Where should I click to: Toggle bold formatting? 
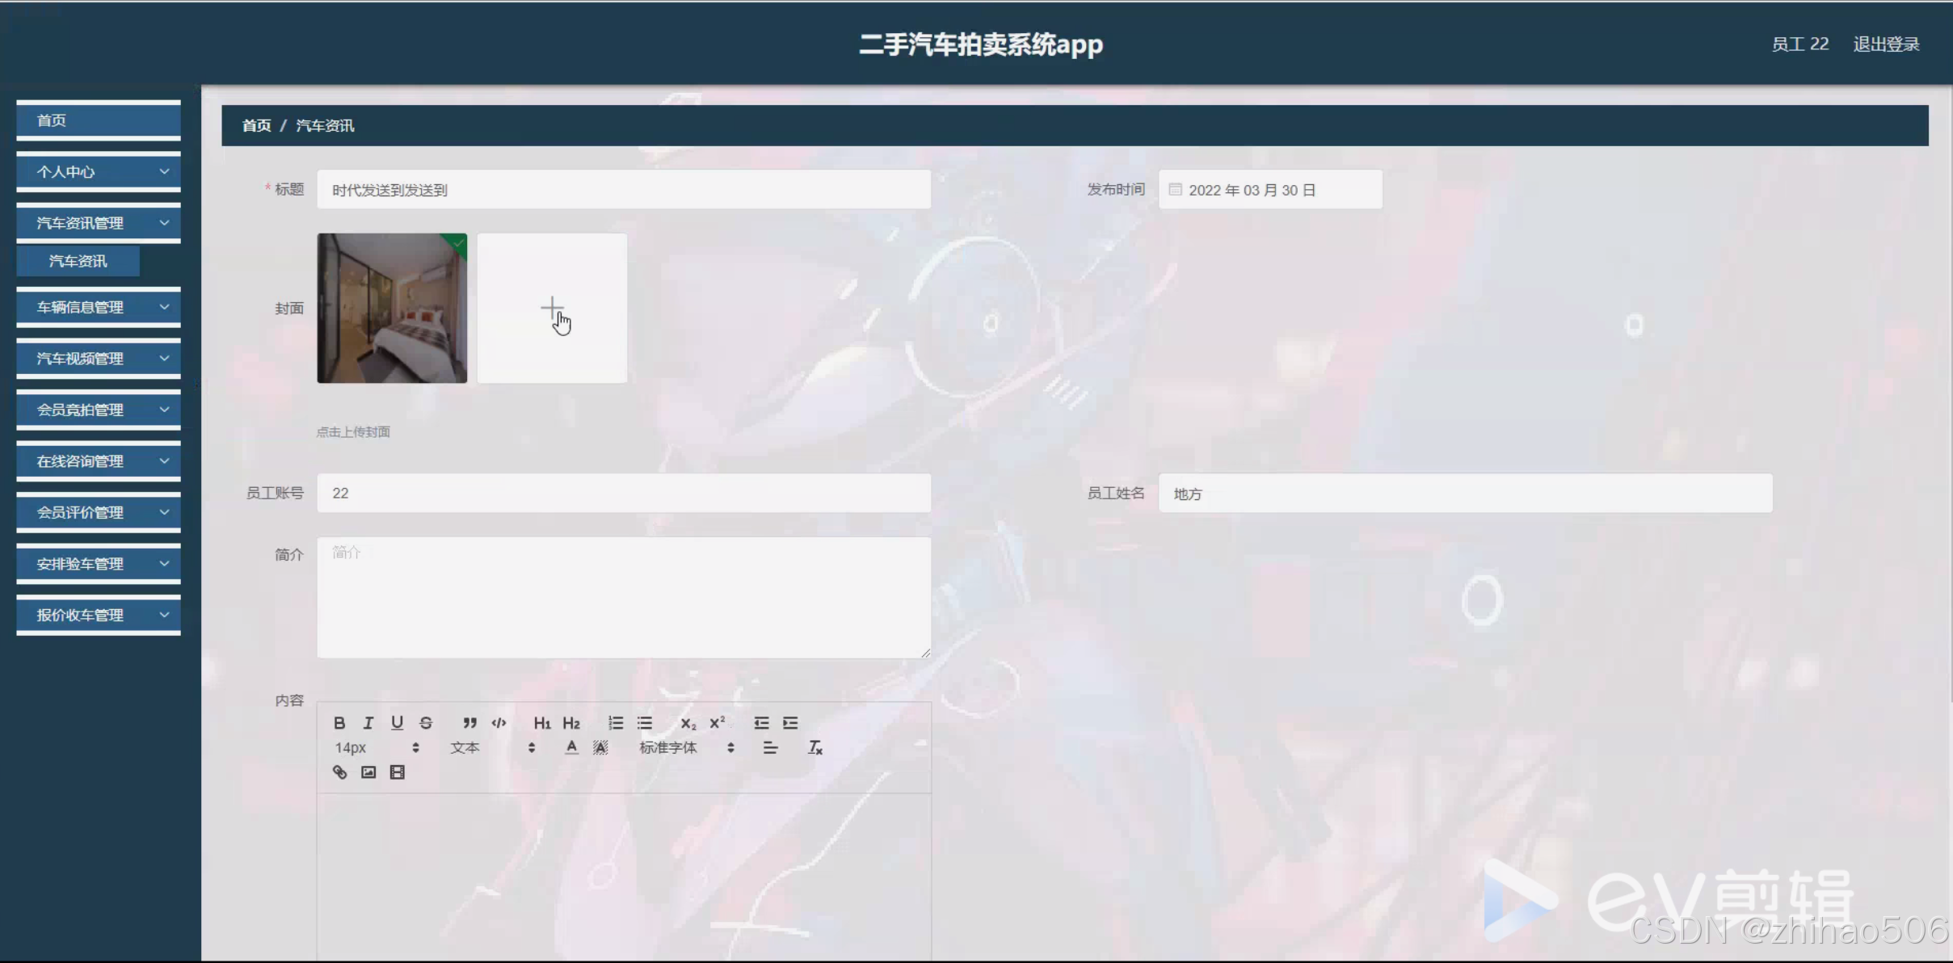pos(339,723)
